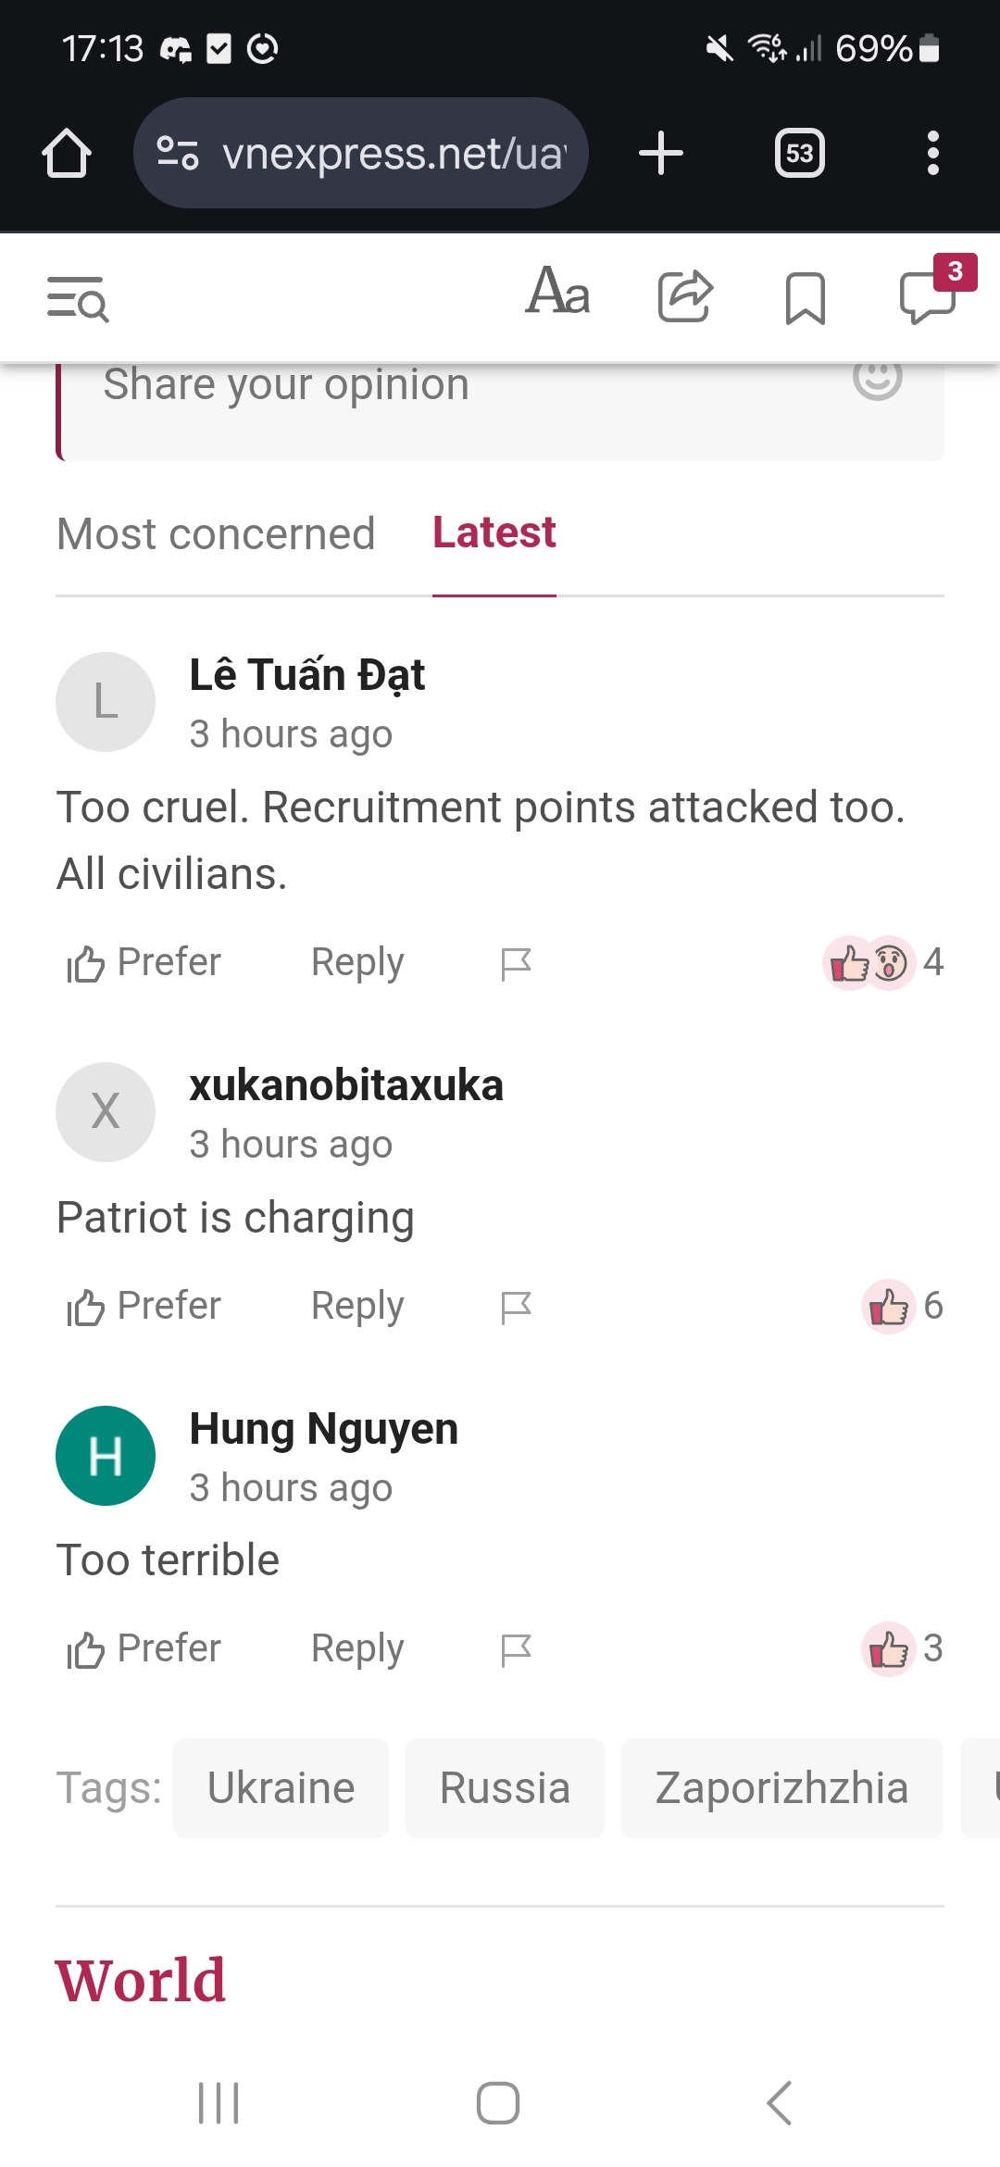The height and width of the screenshot is (2167, 1000).
Task: Show reactions on Lê Tuấn Đạt's comment
Action: pyautogui.click(x=882, y=963)
